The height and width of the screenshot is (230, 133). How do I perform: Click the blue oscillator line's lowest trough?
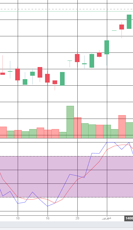pos(48,206)
